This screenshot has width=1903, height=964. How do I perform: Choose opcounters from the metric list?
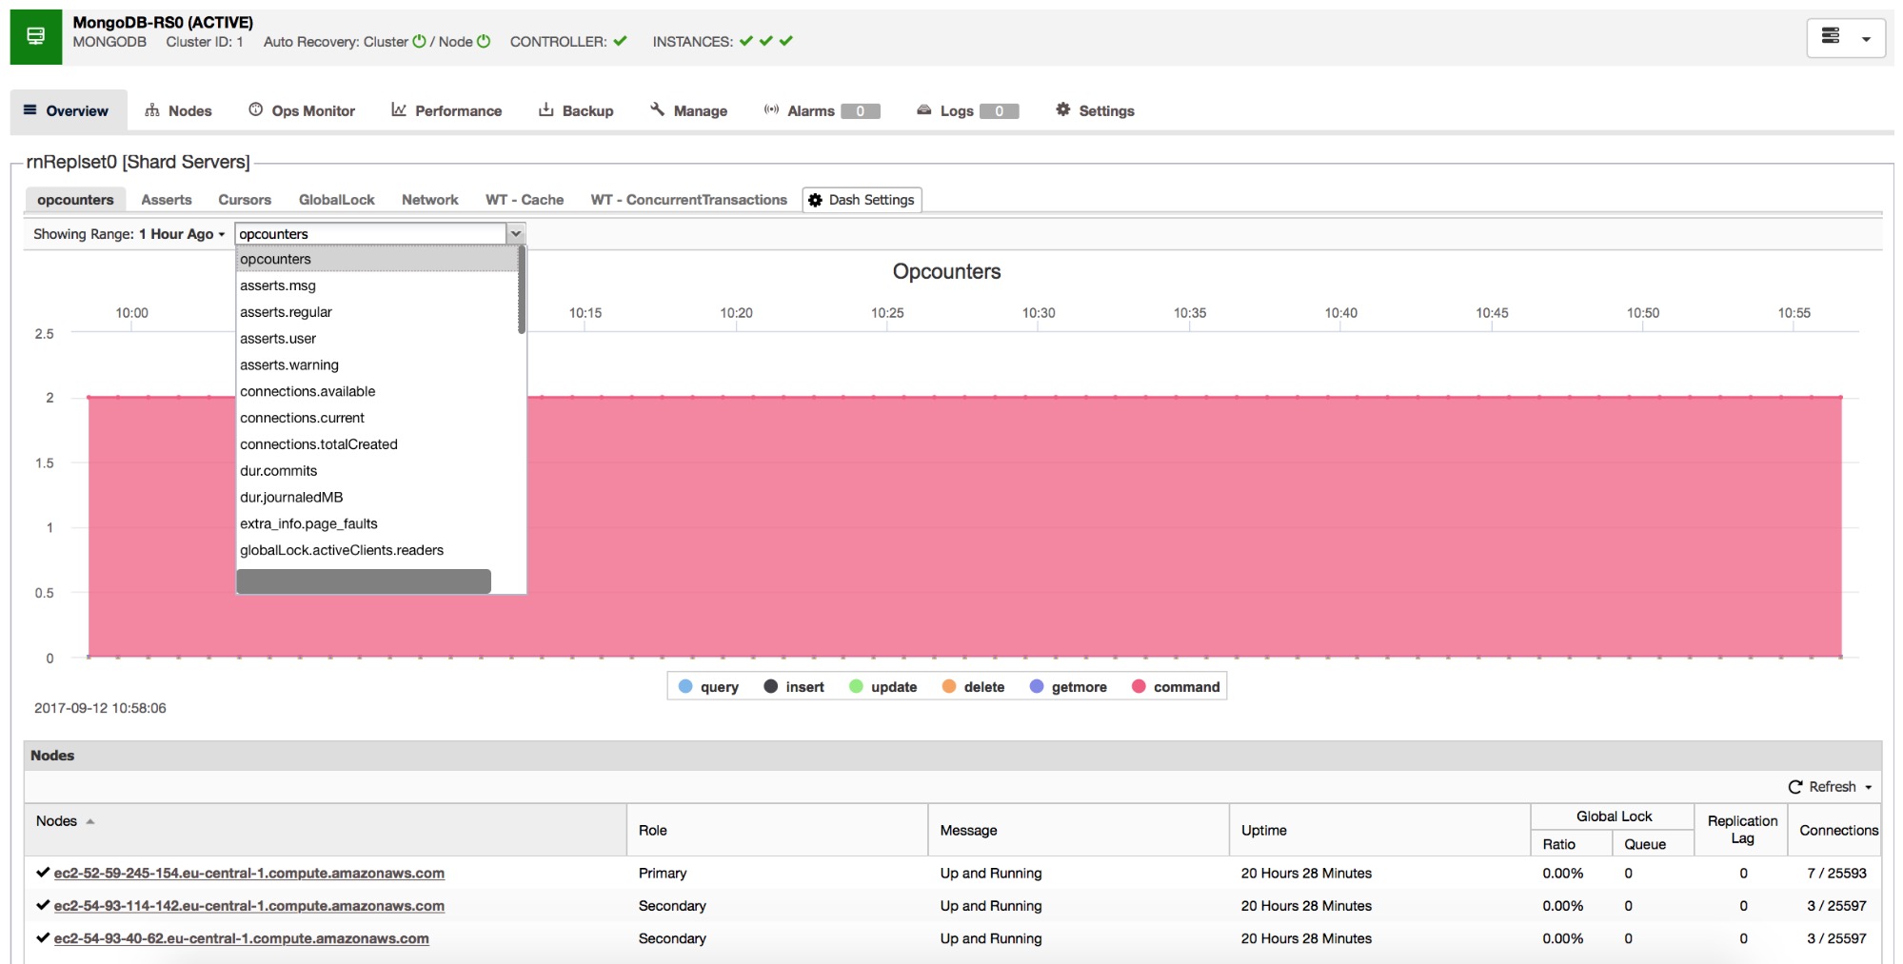(x=377, y=259)
